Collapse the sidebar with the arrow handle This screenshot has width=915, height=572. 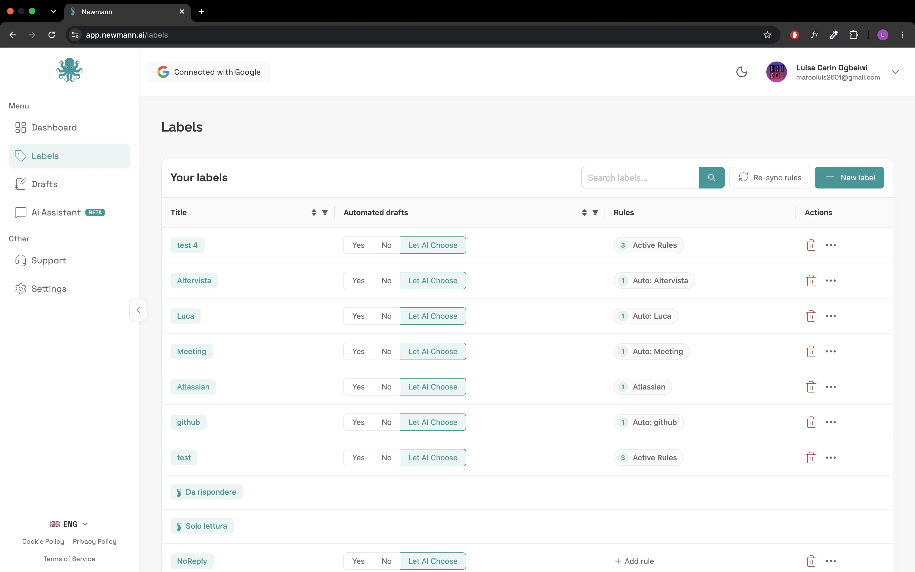(x=138, y=310)
